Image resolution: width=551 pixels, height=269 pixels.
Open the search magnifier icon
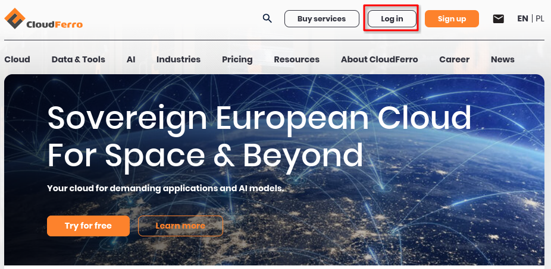pyautogui.click(x=267, y=18)
